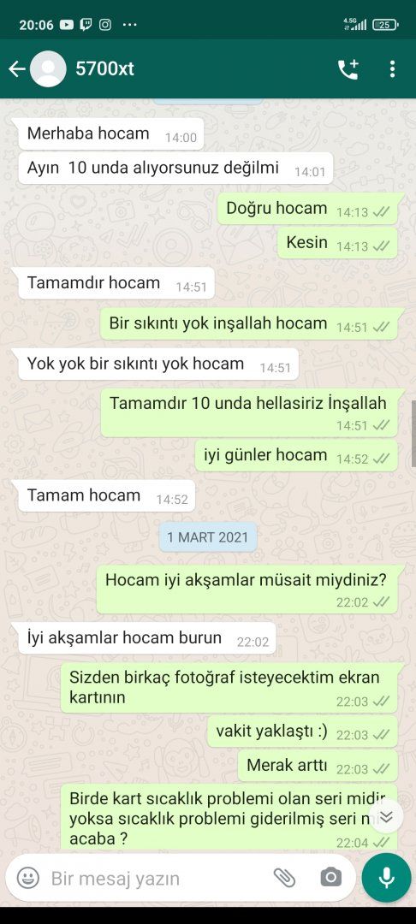Tap the battery indicator in status bar
416x924 pixels.
(x=386, y=25)
